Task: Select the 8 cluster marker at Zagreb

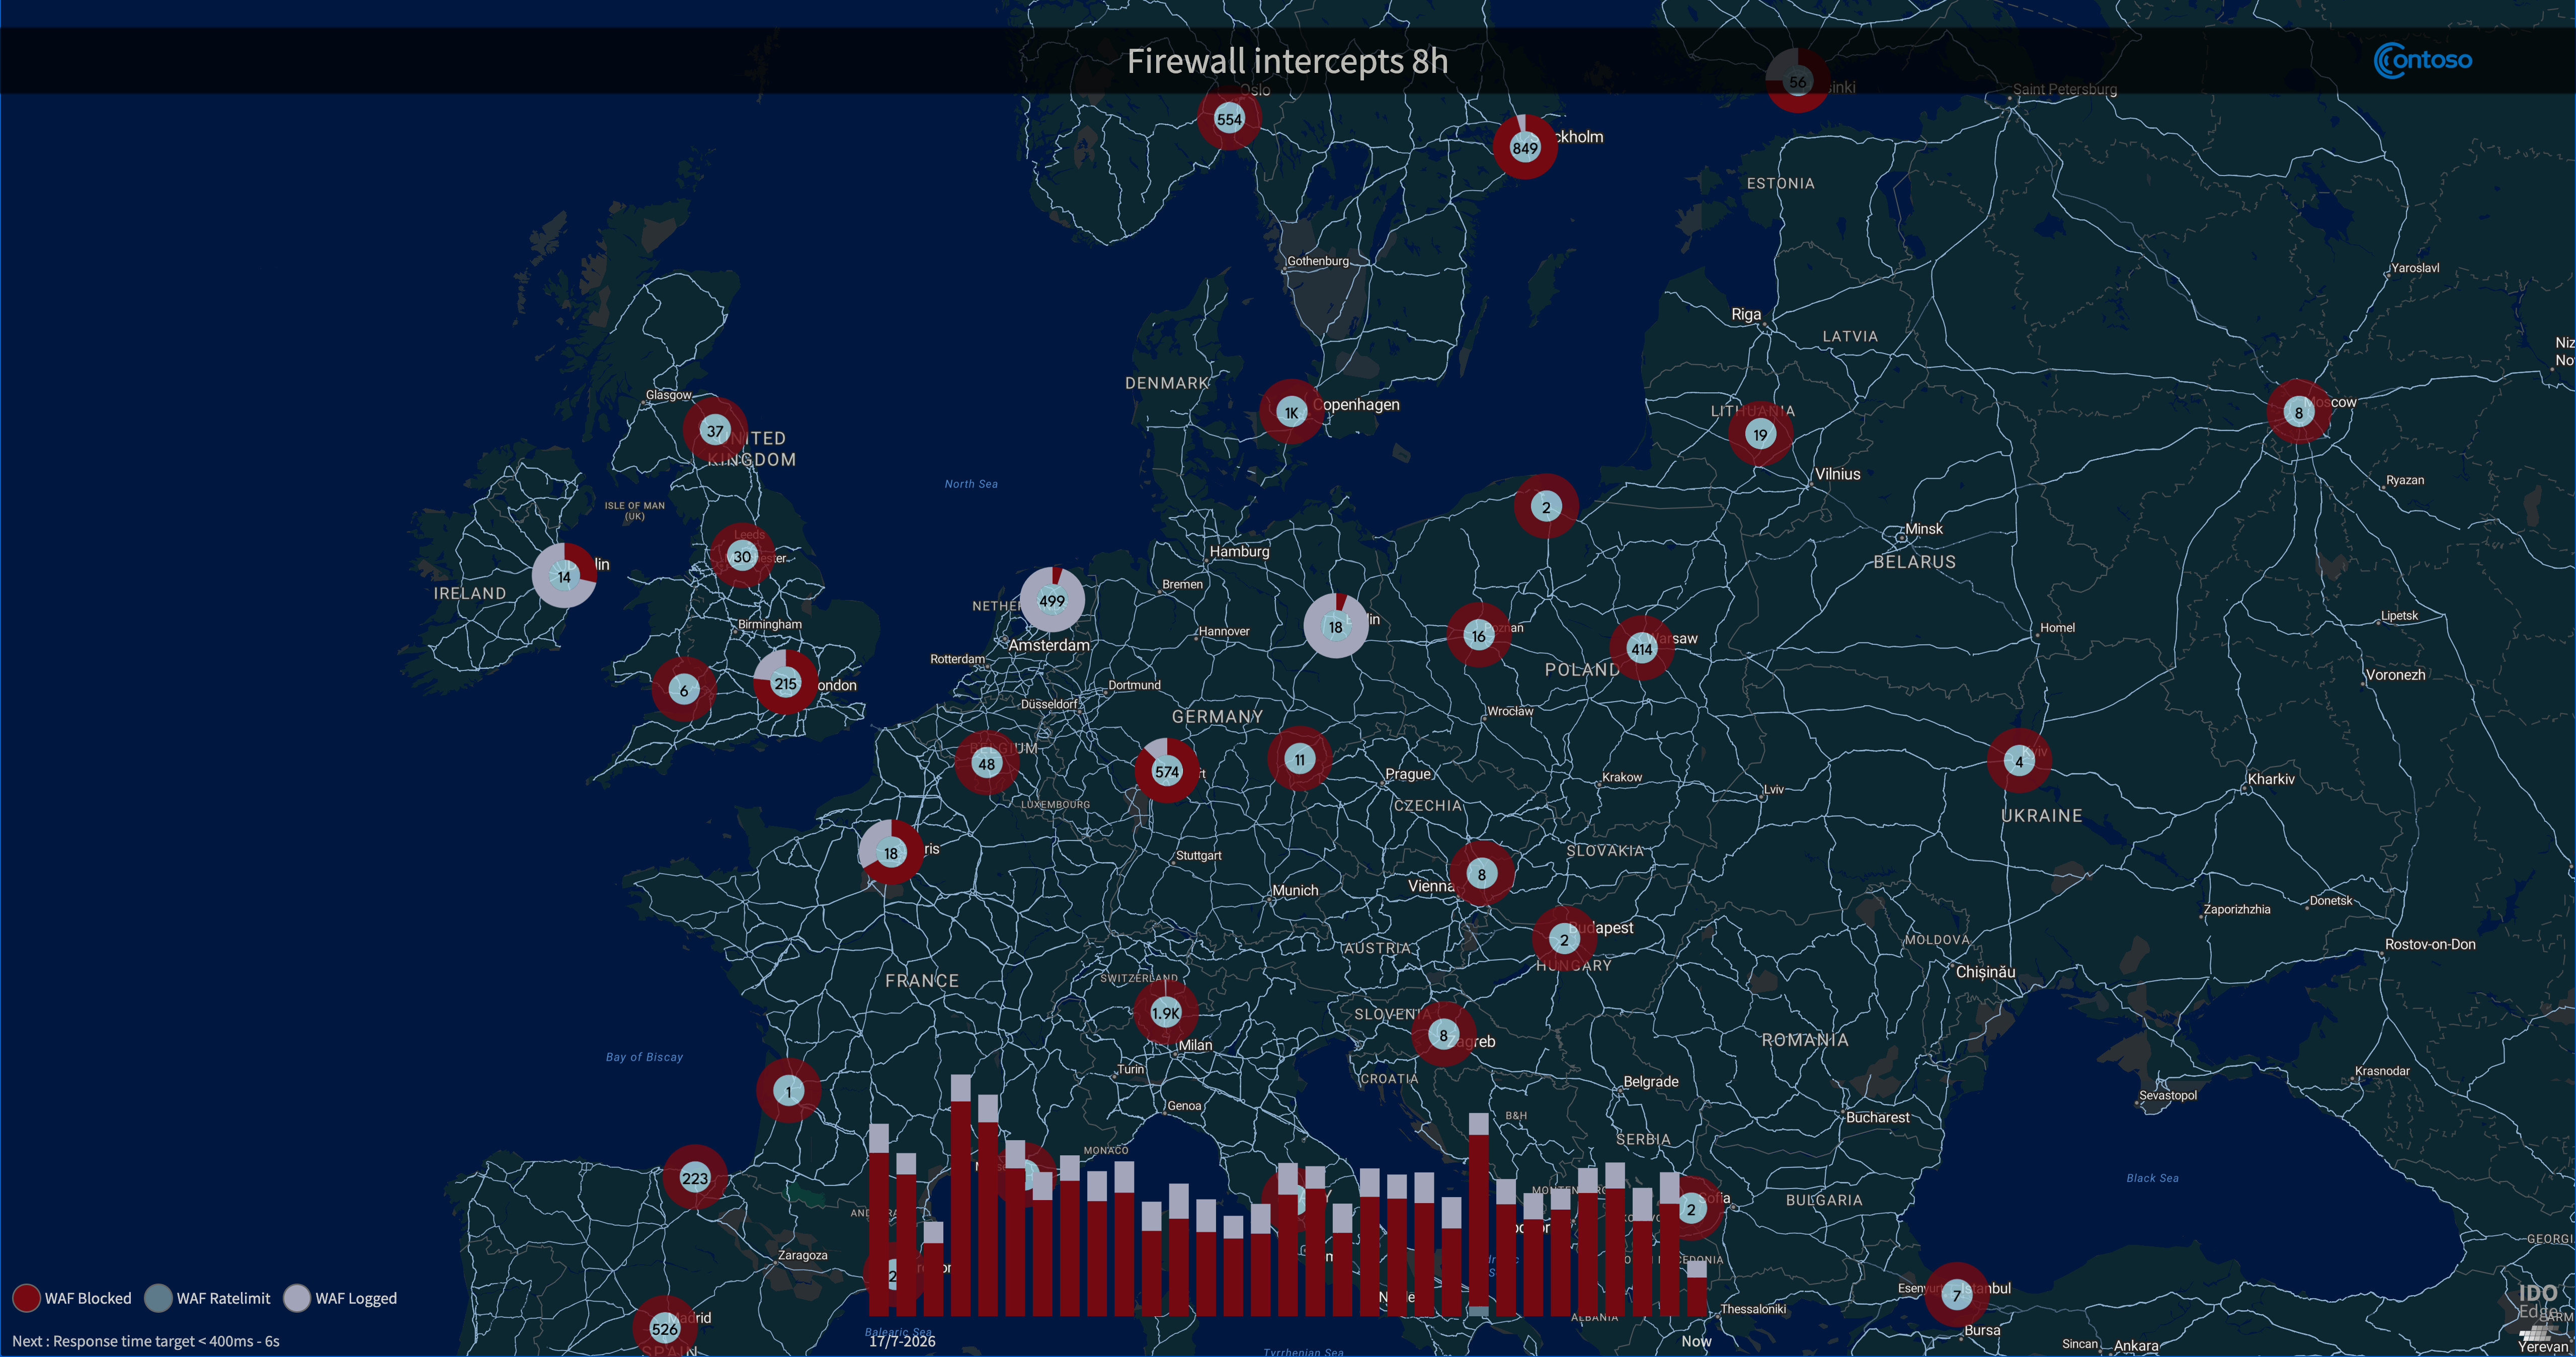Action: pos(1443,1034)
